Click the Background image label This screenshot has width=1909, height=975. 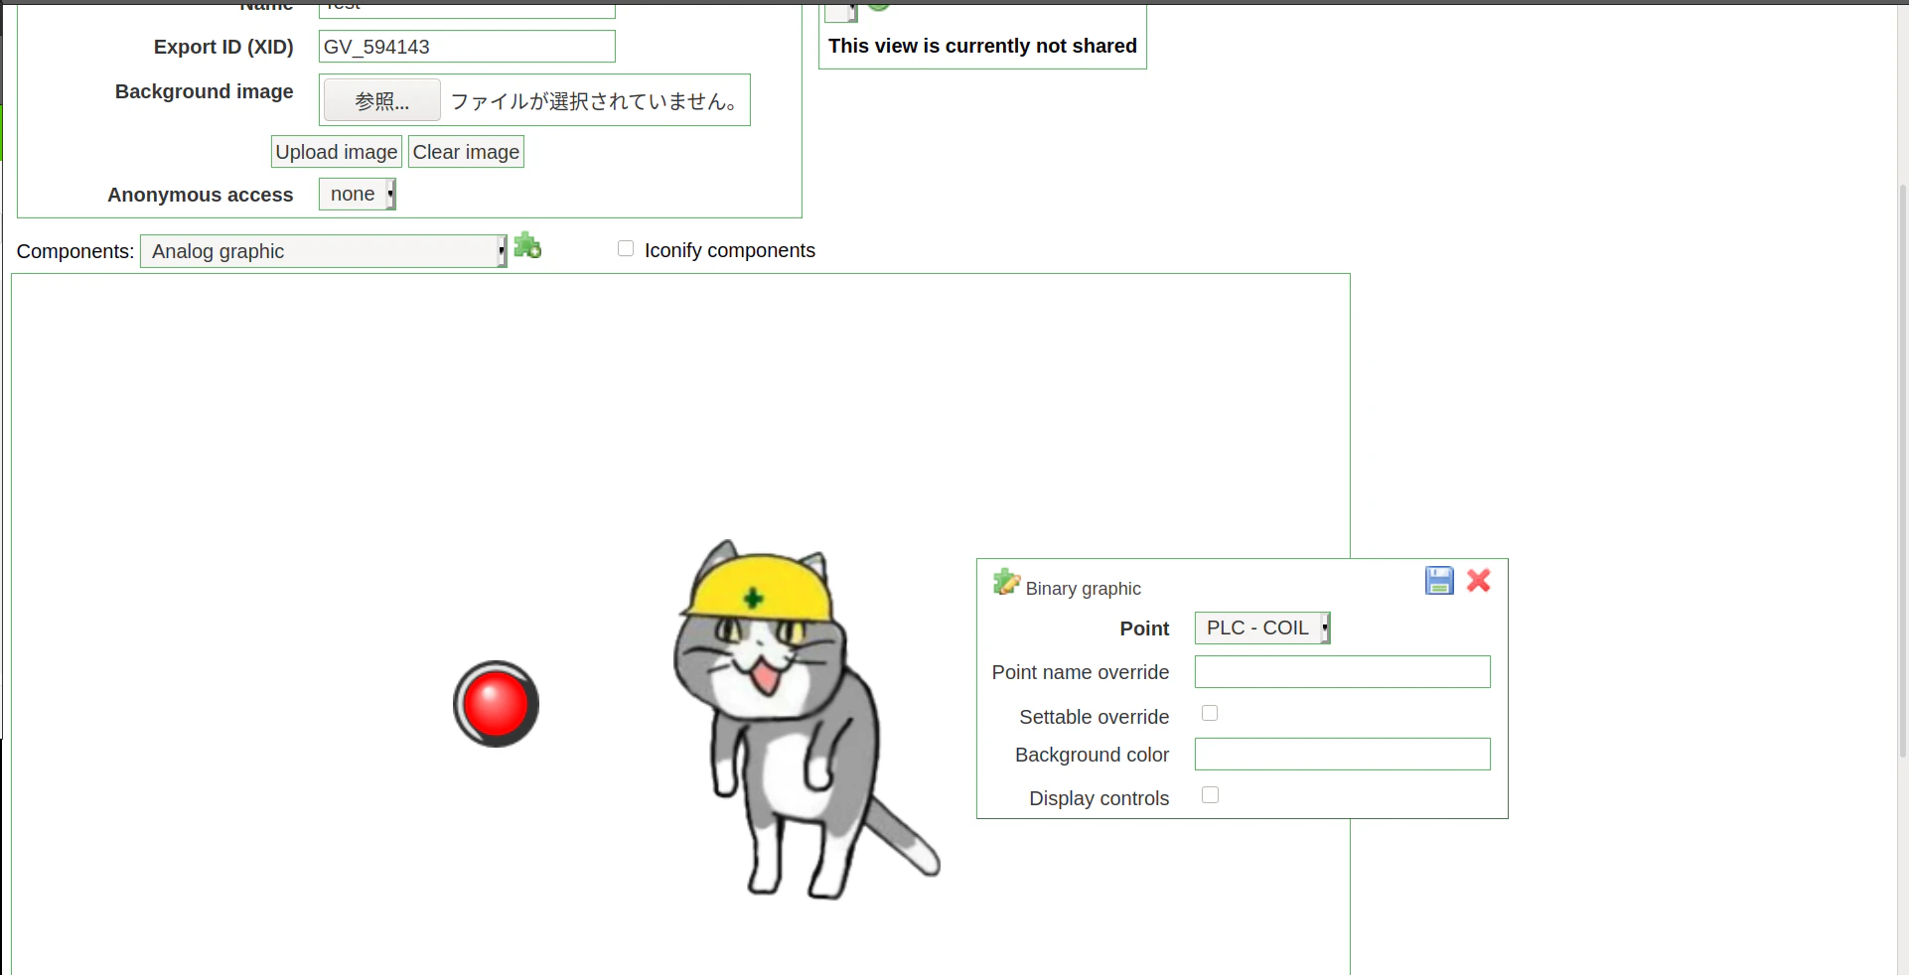point(205,91)
